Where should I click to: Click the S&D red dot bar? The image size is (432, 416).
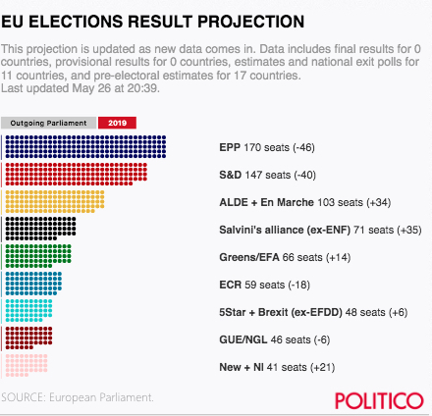click(77, 175)
